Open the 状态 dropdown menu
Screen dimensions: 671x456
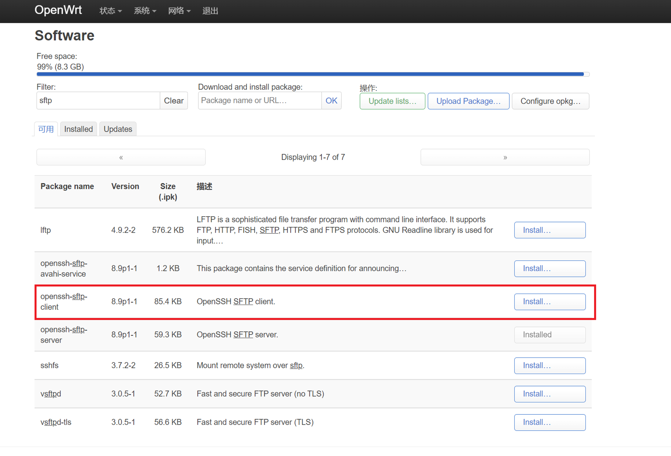tap(110, 11)
